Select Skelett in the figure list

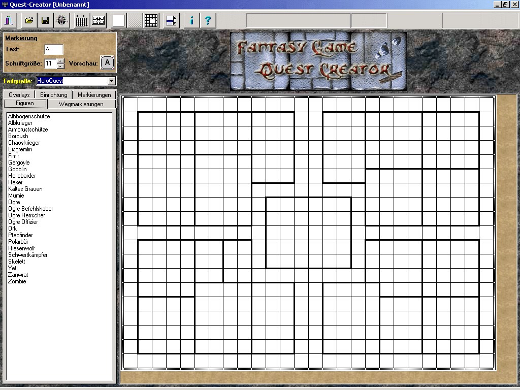(x=17, y=262)
